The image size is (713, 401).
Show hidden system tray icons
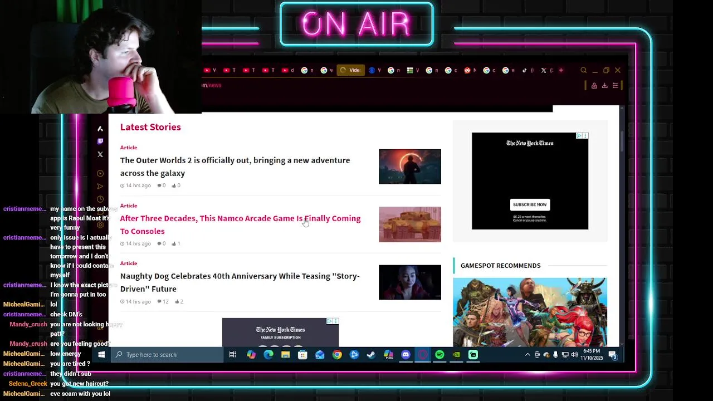[x=528, y=355]
